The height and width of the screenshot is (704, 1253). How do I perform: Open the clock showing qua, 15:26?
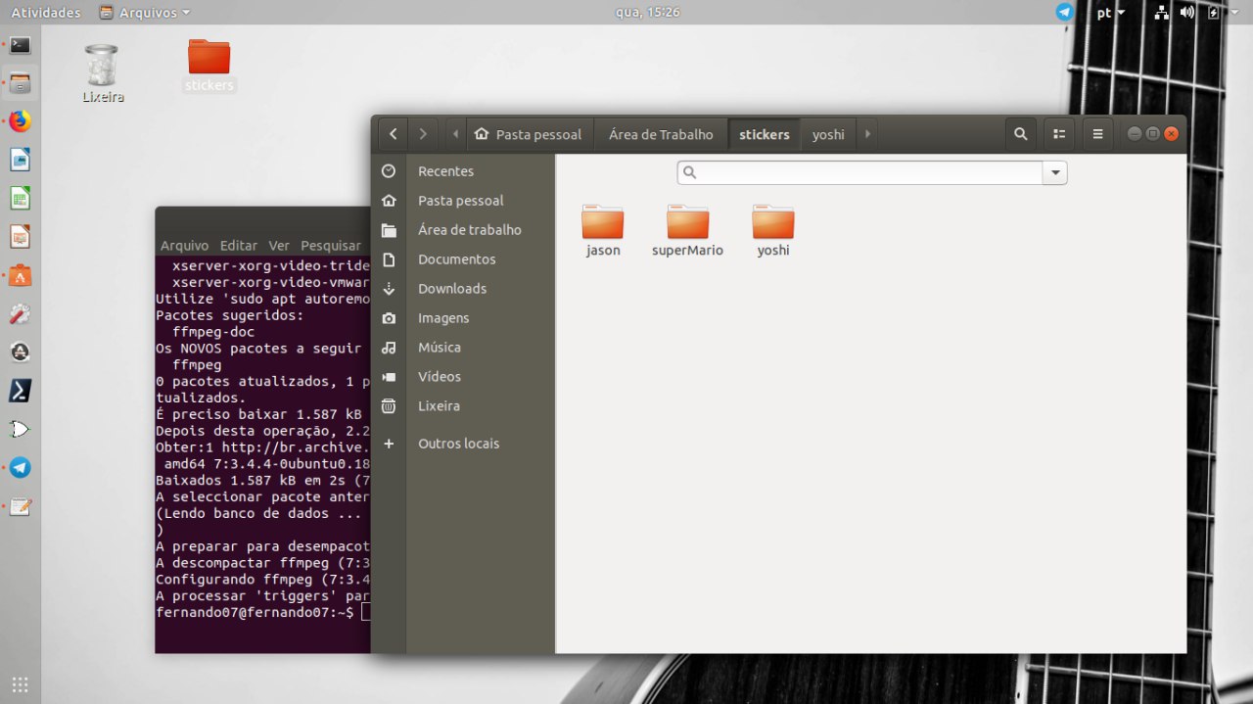[x=647, y=13]
